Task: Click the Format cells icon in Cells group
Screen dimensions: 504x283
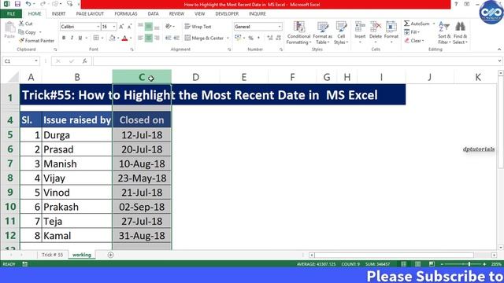Action: coord(391,26)
